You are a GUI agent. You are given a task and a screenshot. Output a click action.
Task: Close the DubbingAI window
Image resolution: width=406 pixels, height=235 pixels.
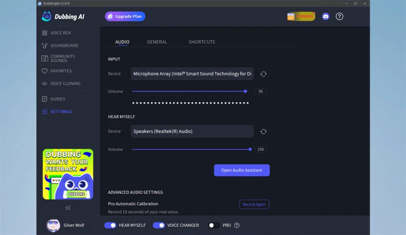click(x=365, y=3)
